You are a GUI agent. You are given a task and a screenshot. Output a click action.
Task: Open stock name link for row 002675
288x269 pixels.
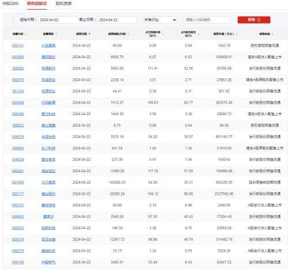48,80
